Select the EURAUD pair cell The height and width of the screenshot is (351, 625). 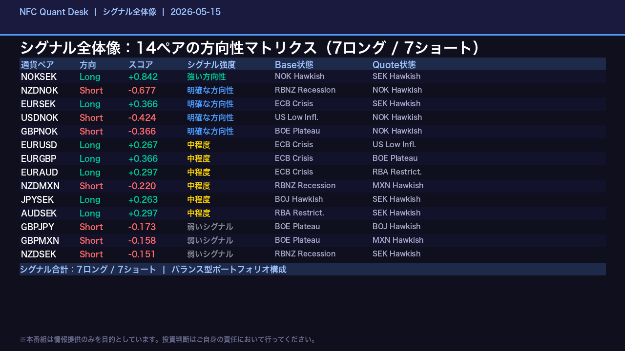pos(40,172)
